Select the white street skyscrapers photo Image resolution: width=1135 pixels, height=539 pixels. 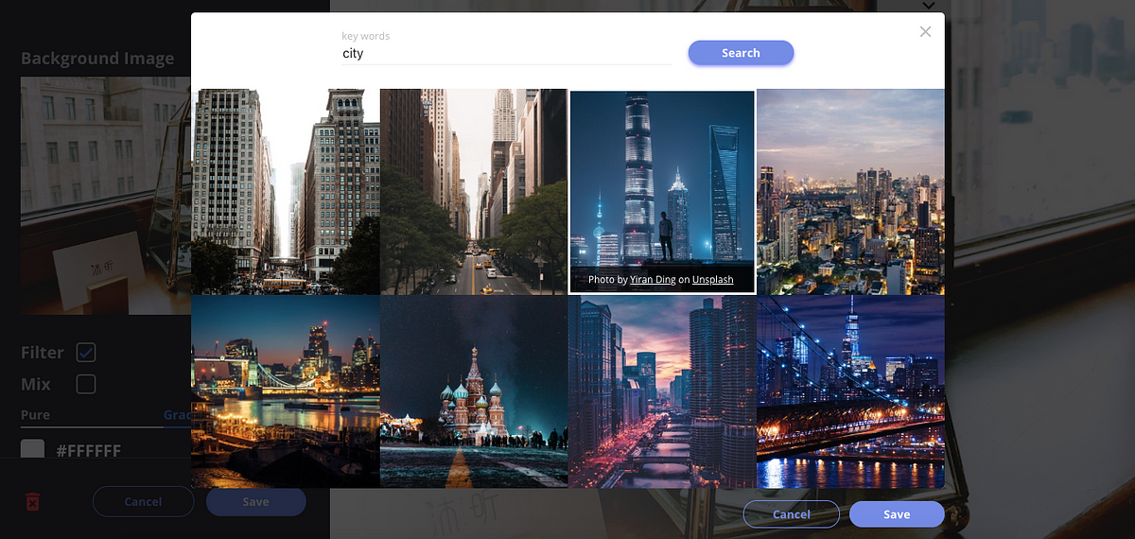tap(286, 192)
